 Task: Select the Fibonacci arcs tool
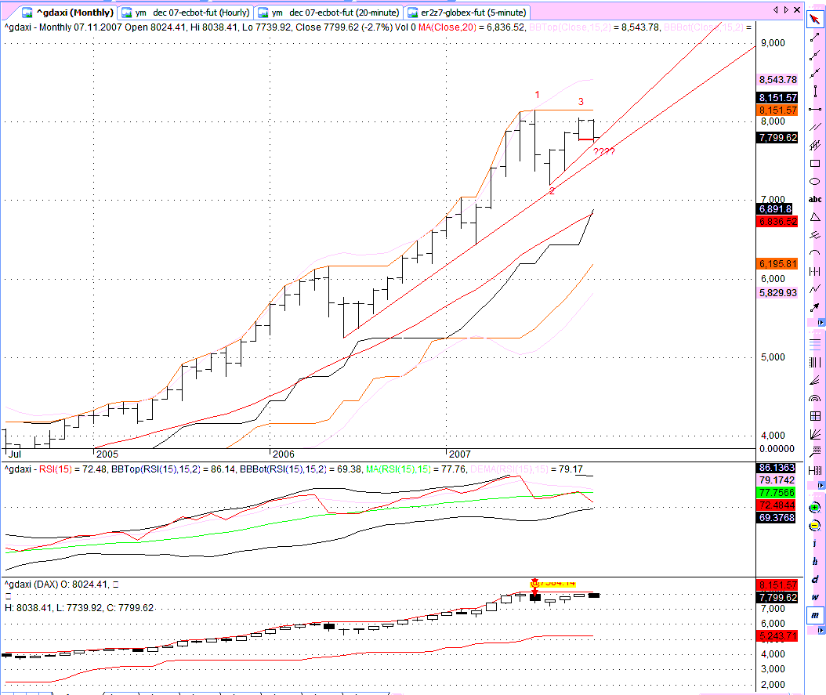click(x=815, y=398)
